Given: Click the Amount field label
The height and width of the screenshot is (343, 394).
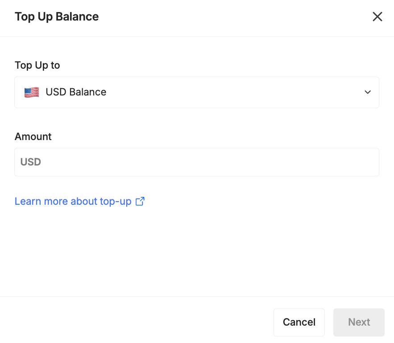Looking at the screenshot, I should [x=33, y=136].
